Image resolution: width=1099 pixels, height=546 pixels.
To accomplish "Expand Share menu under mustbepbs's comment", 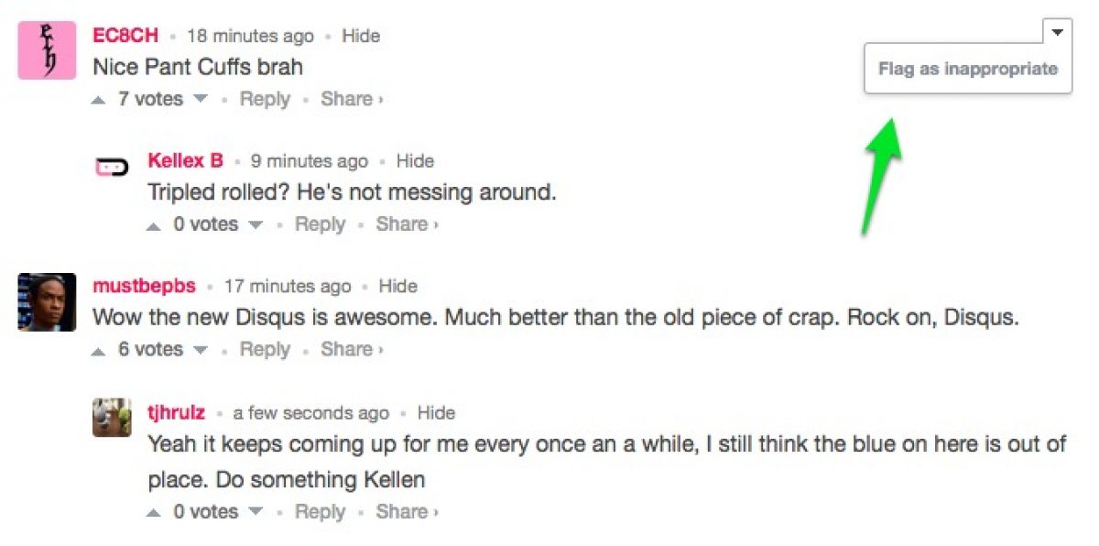I will click(352, 350).
